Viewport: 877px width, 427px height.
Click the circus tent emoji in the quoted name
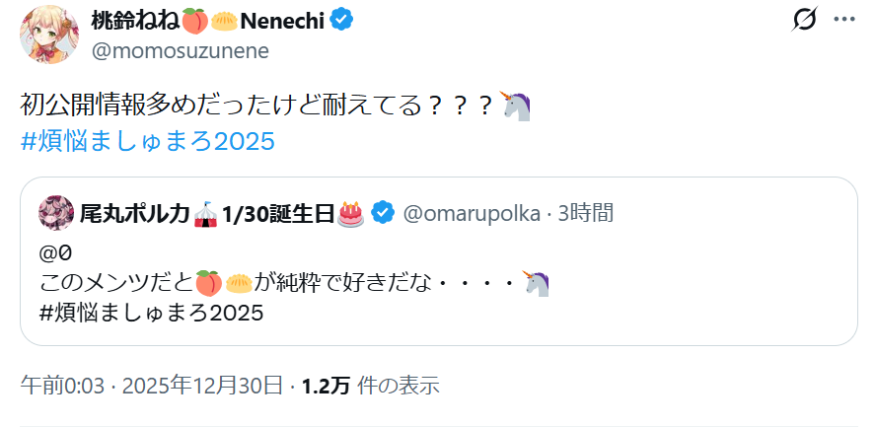pyautogui.click(x=205, y=212)
